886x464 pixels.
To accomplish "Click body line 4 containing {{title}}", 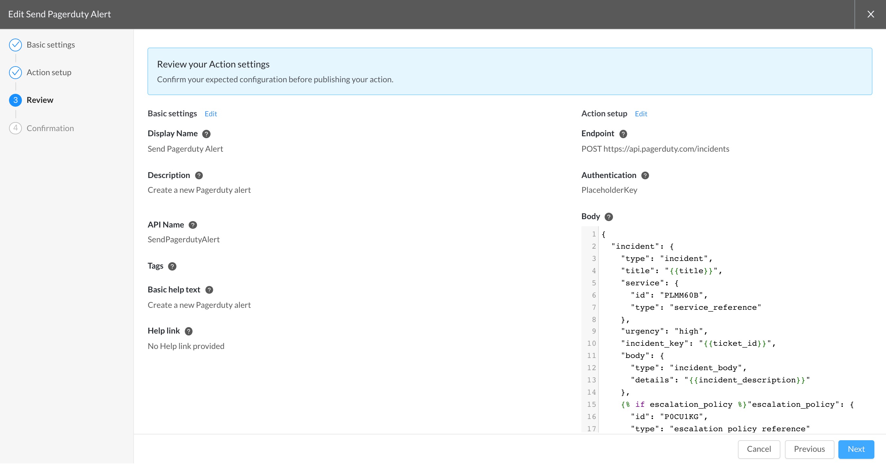I will [x=671, y=271].
